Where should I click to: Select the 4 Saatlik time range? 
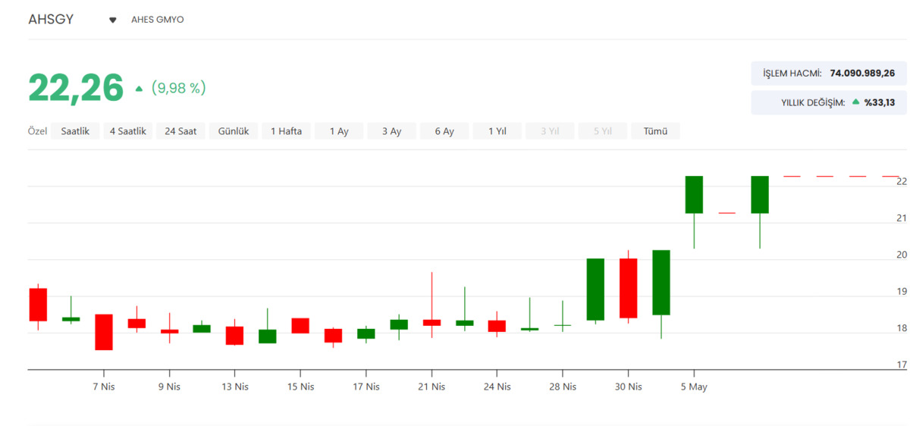coord(127,131)
